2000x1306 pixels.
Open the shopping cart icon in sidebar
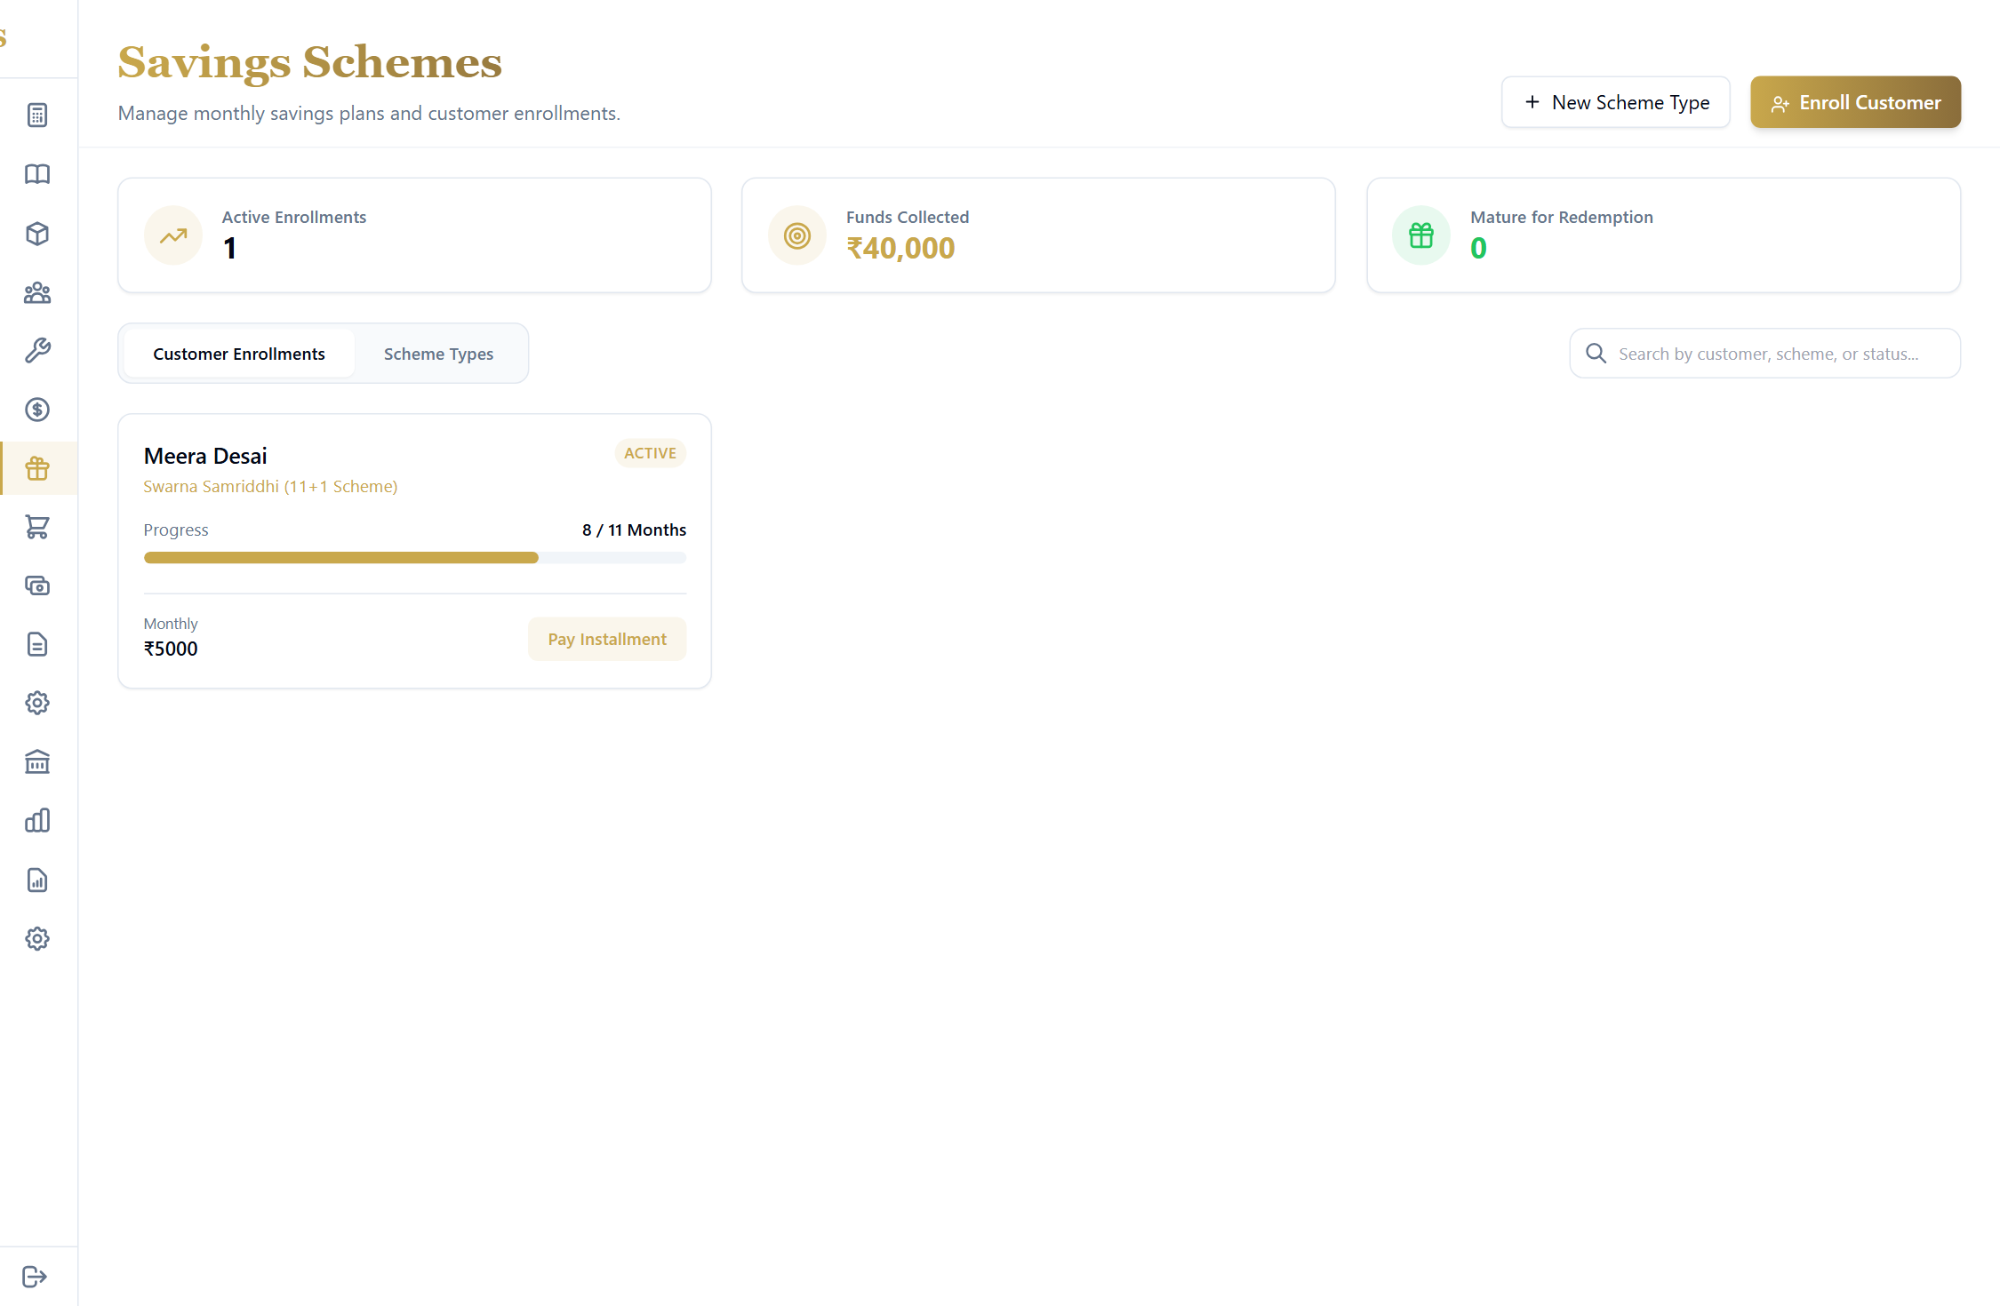(37, 527)
